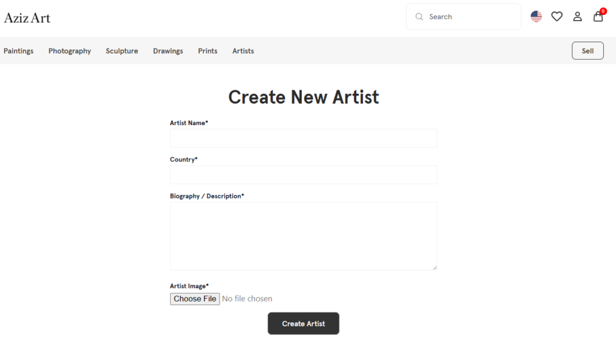
Task: Focus the Artist Name field
Action: pyautogui.click(x=303, y=138)
